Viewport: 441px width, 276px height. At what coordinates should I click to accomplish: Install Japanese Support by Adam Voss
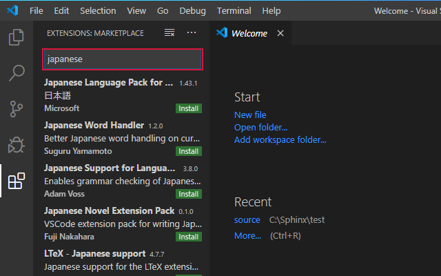click(189, 194)
